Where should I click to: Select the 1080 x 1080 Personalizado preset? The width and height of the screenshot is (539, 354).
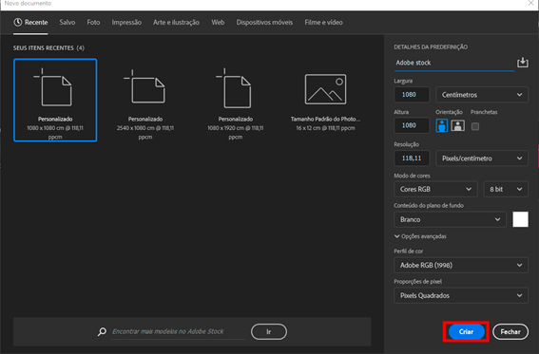(x=55, y=101)
